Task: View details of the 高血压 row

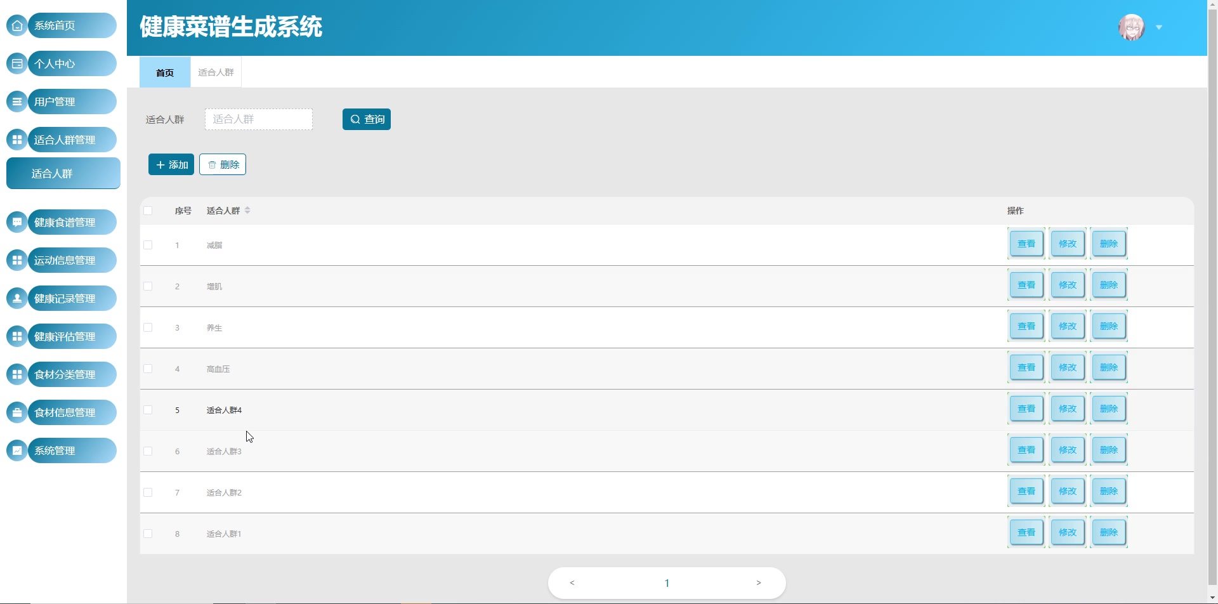Action: 1026,367
